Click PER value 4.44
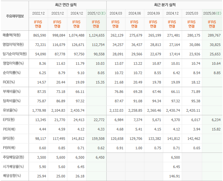The height and width of the screenshot is (181, 223). tap(43, 129)
